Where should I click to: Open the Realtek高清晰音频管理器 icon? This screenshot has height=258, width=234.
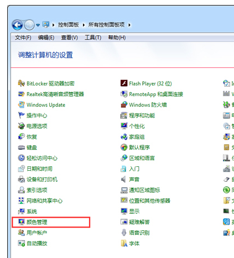(22, 94)
